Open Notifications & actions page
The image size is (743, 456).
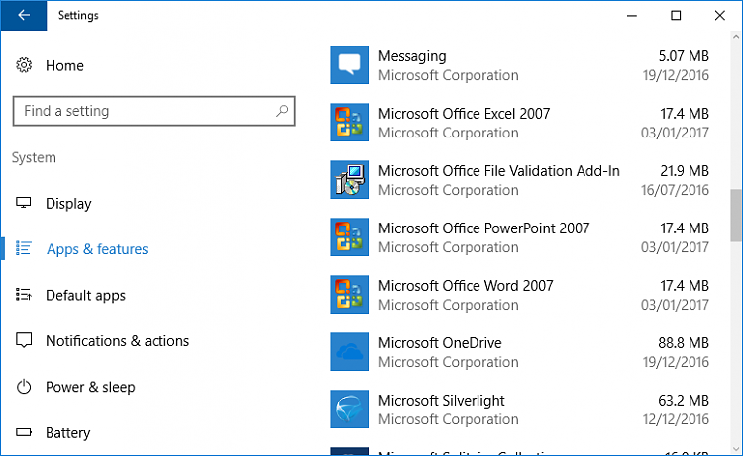[x=117, y=341]
